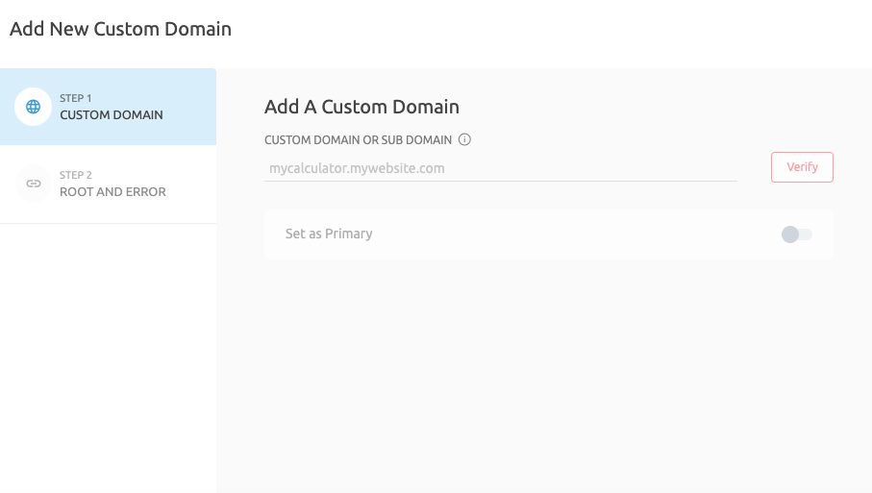Click the info icon beside the domain label
The image size is (872, 493).
(464, 139)
